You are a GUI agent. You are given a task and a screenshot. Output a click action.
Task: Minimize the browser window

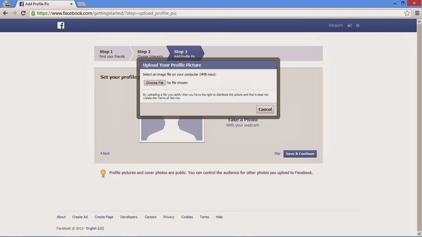pos(395,3)
